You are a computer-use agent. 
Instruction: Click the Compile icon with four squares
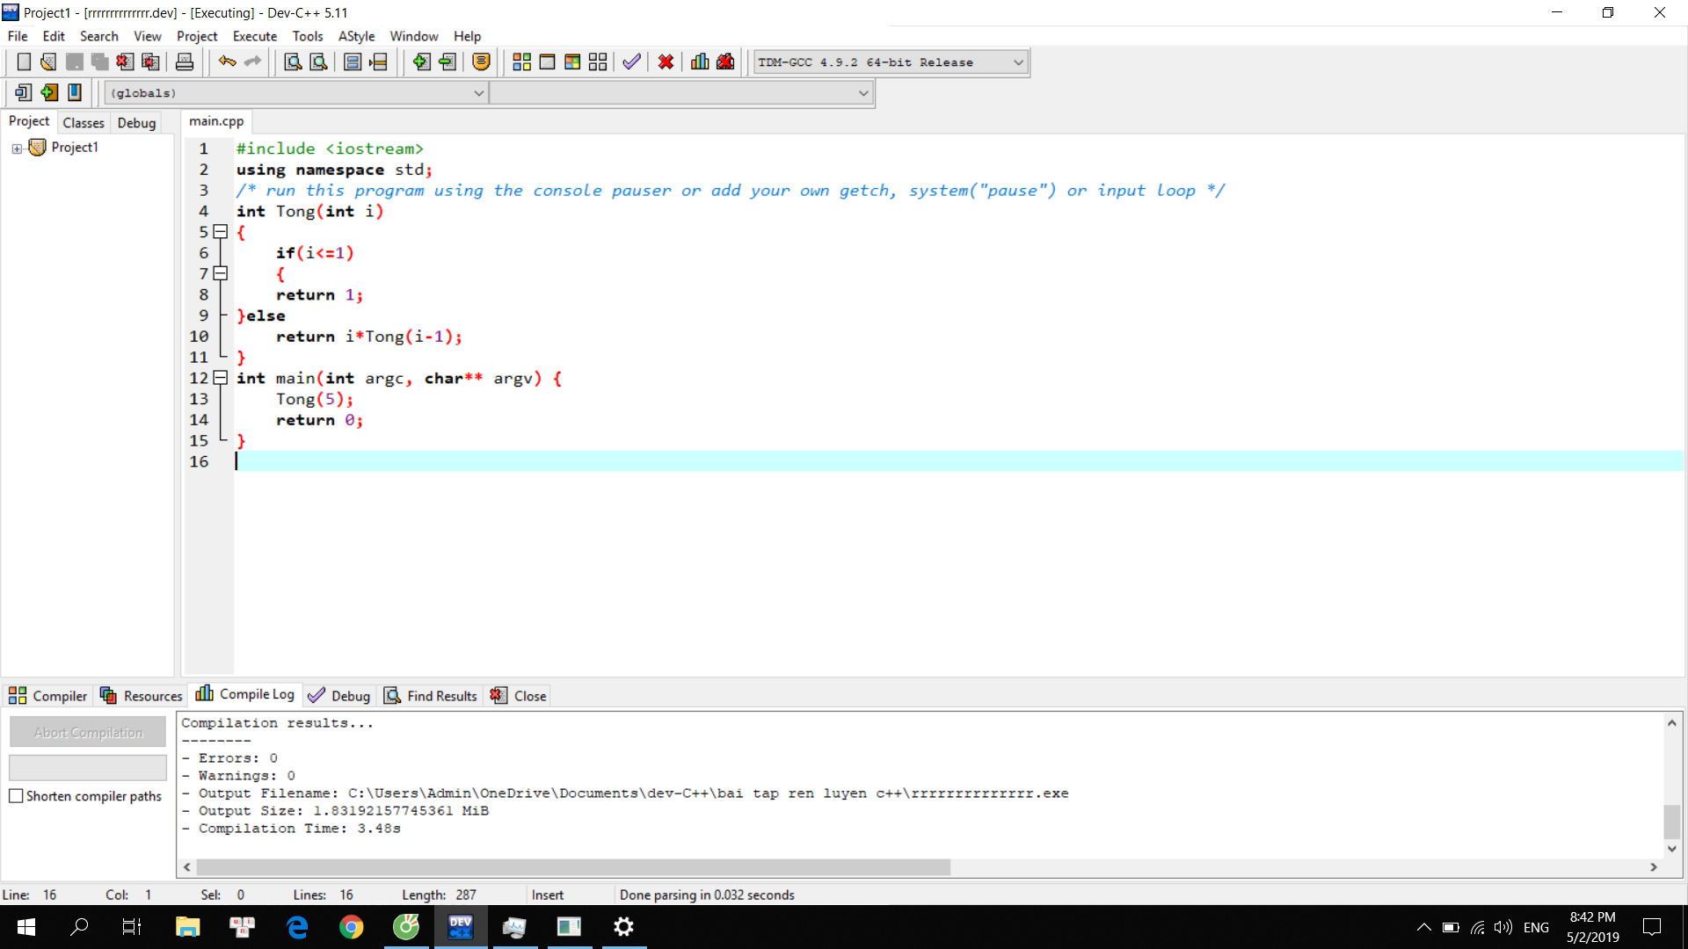click(521, 62)
